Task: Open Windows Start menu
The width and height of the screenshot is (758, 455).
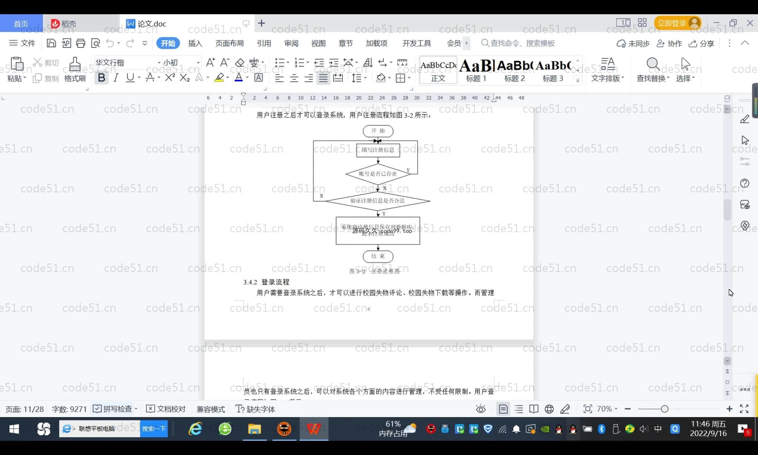Action: 14,429
